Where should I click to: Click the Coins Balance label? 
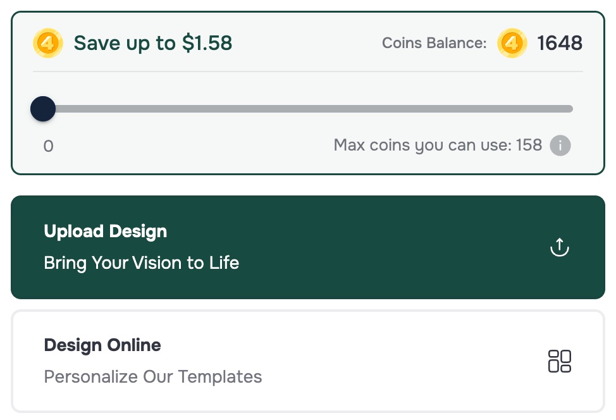click(434, 43)
